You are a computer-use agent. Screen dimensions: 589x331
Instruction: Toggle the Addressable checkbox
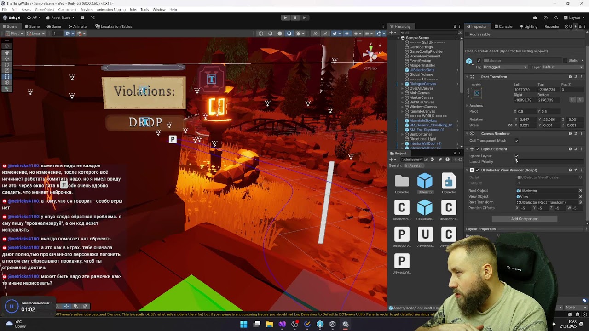[468, 34]
